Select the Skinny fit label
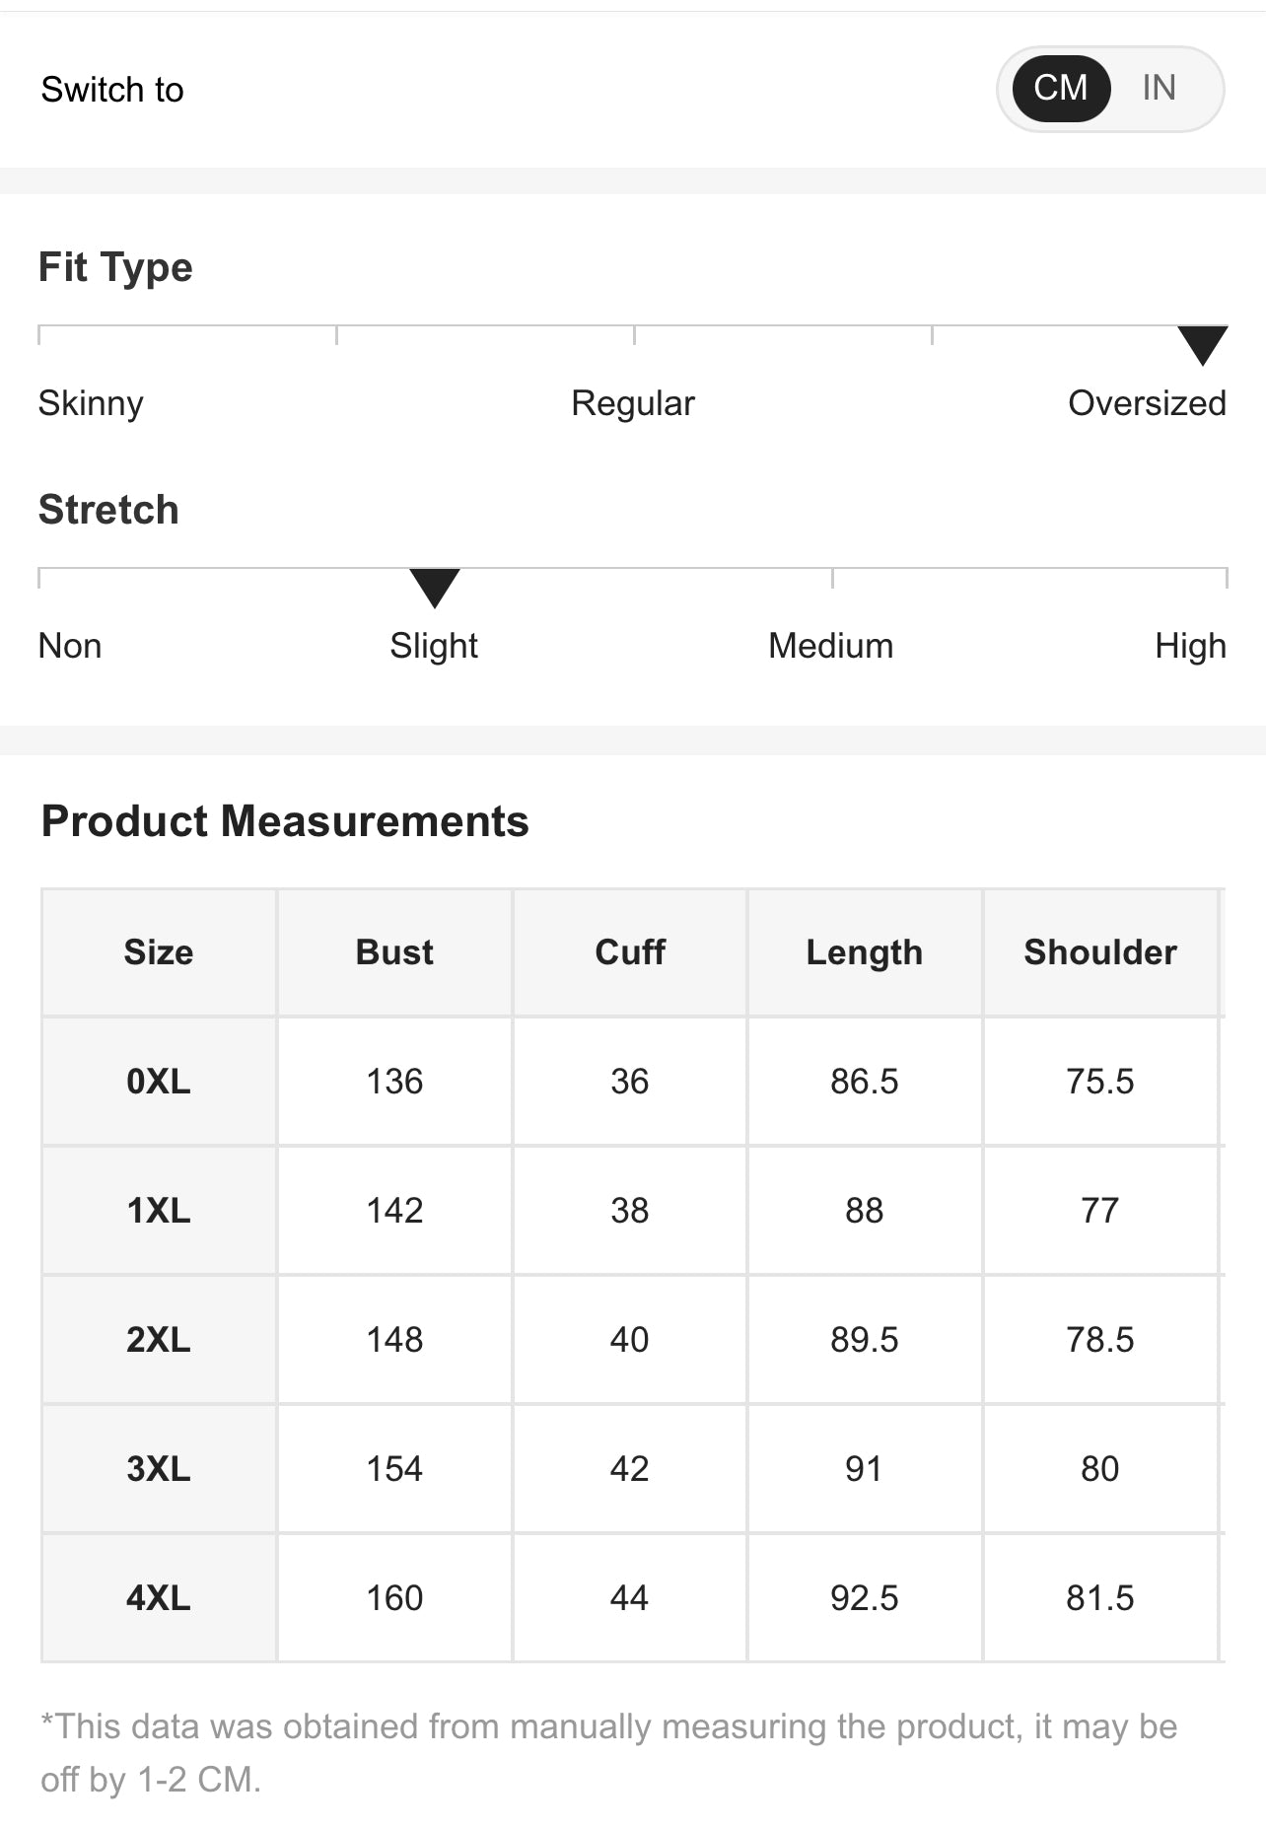 coord(91,403)
